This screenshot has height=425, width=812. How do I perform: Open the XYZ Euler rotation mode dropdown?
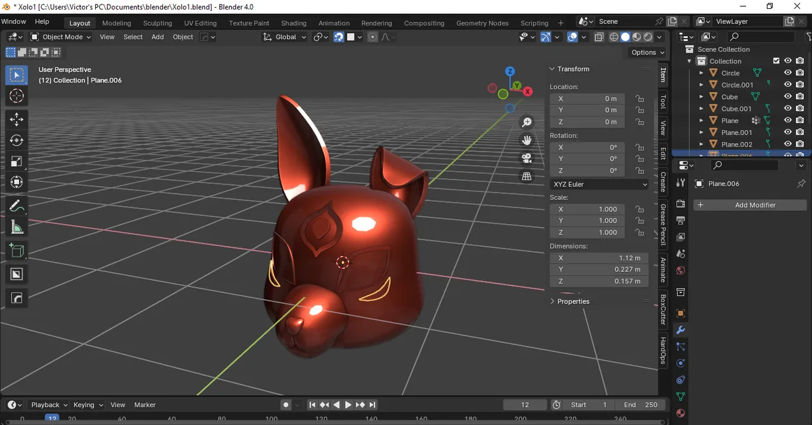coord(599,184)
